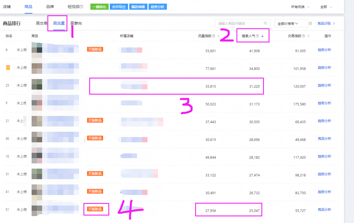Screen dimensions: 354x223
Task: Click the green 一键转化 button
Action: [99, 7]
